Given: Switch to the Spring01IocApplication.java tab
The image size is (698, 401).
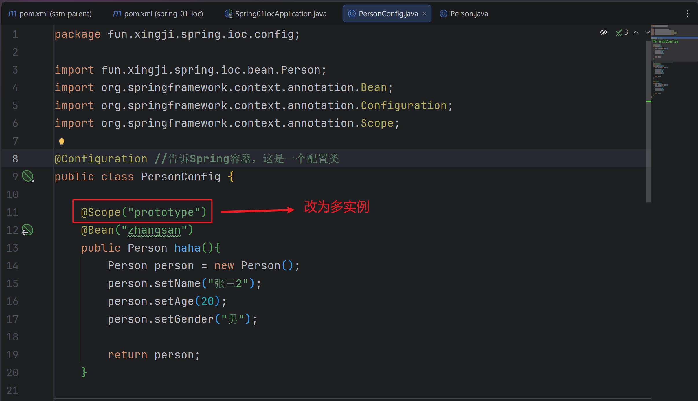Looking at the screenshot, I should pos(280,14).
